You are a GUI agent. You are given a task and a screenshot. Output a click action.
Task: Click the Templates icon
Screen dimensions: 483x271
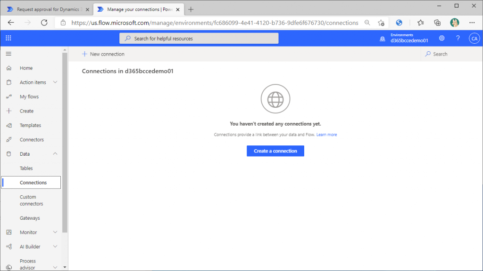(9, 125)
